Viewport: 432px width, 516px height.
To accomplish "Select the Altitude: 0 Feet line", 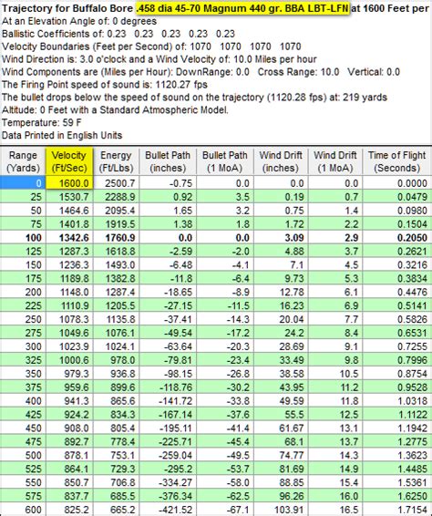I will tap(115, 110).
